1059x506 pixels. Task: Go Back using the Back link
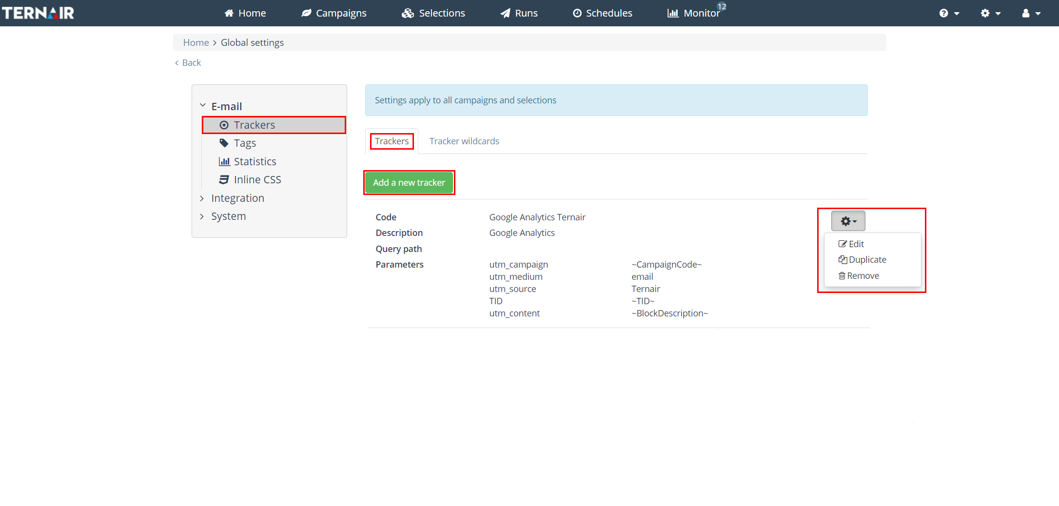(x=188, y=62)
